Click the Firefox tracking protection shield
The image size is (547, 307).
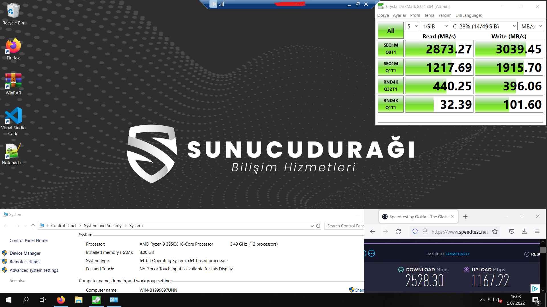pyautogui.click(x=415, y=232)
